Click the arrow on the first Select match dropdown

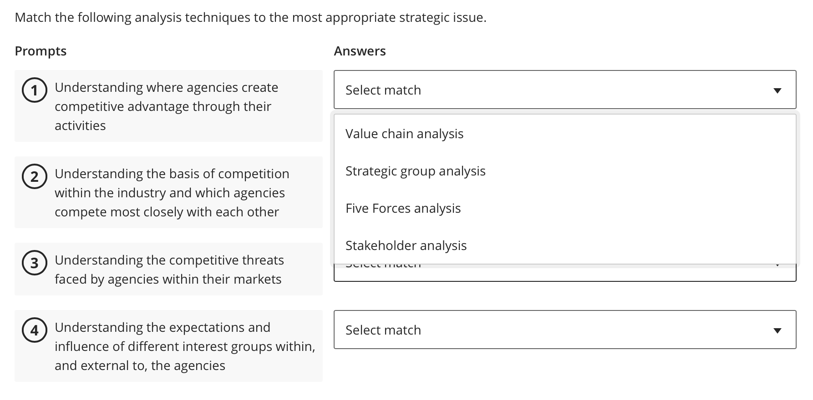(x=777, y=90)
